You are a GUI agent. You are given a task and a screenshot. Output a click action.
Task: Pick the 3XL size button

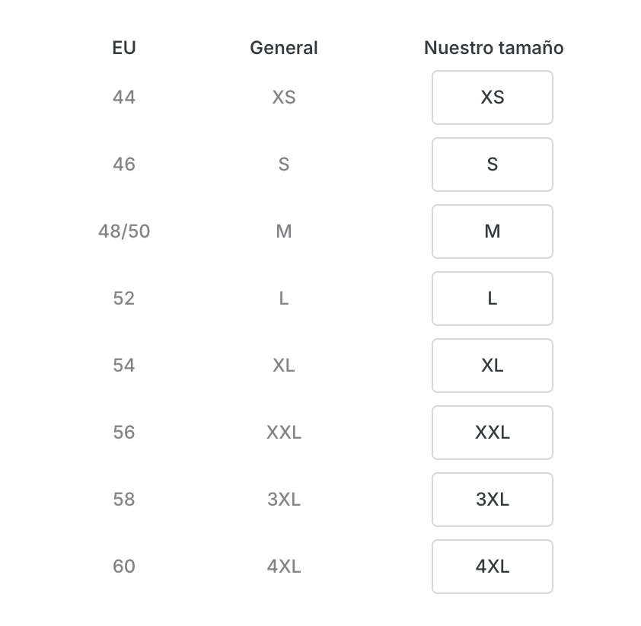point(492,500)
